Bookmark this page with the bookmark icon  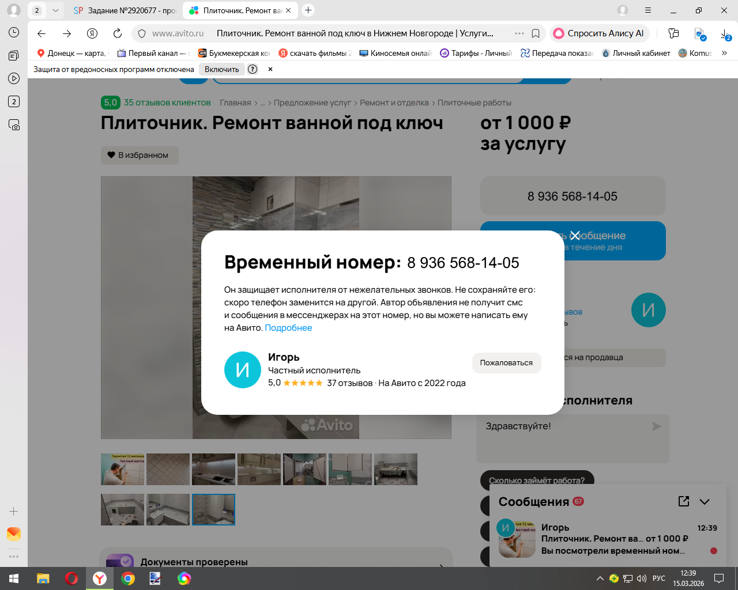[x=536, y=33]
